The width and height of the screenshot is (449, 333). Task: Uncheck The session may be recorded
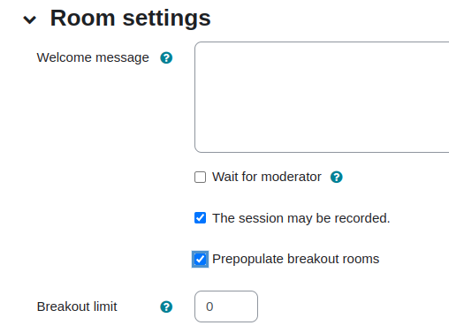(200, 218)
